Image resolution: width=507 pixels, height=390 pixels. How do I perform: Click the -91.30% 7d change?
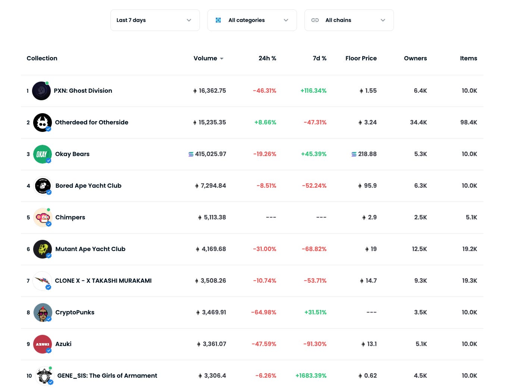click(315, 344)
